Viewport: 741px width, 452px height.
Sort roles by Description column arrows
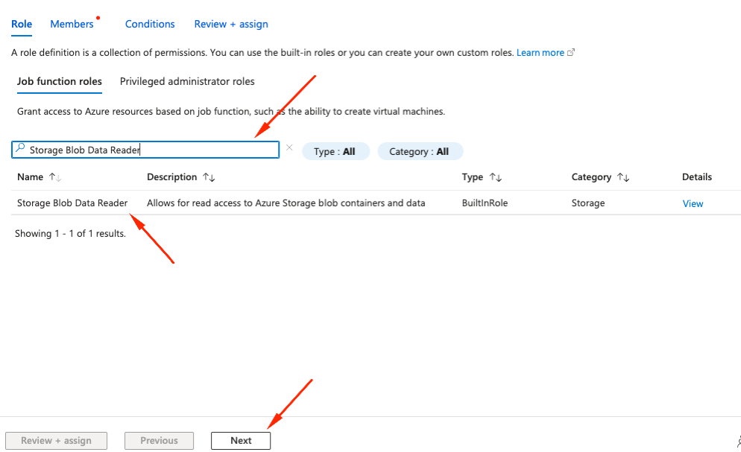[x=209, y=177]
